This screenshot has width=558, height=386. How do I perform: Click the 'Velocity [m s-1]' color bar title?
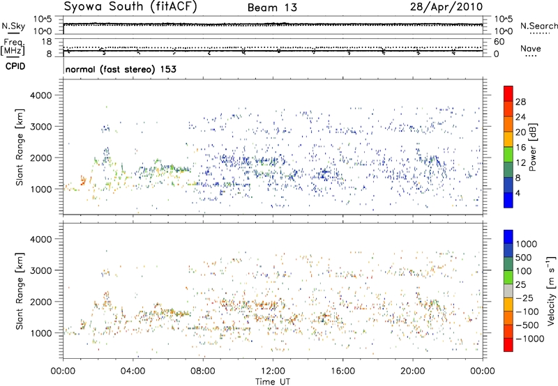(551, 291)
